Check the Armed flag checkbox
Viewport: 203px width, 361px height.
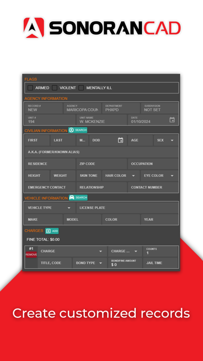pos(30,88)
